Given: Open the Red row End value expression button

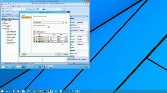Looking at the screenshot, I should coord(66,37).
